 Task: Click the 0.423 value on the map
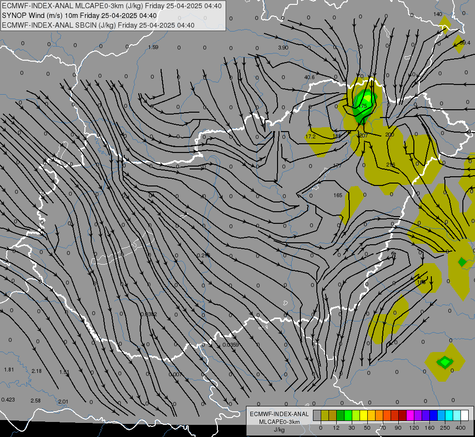click(x=8, y=400)
